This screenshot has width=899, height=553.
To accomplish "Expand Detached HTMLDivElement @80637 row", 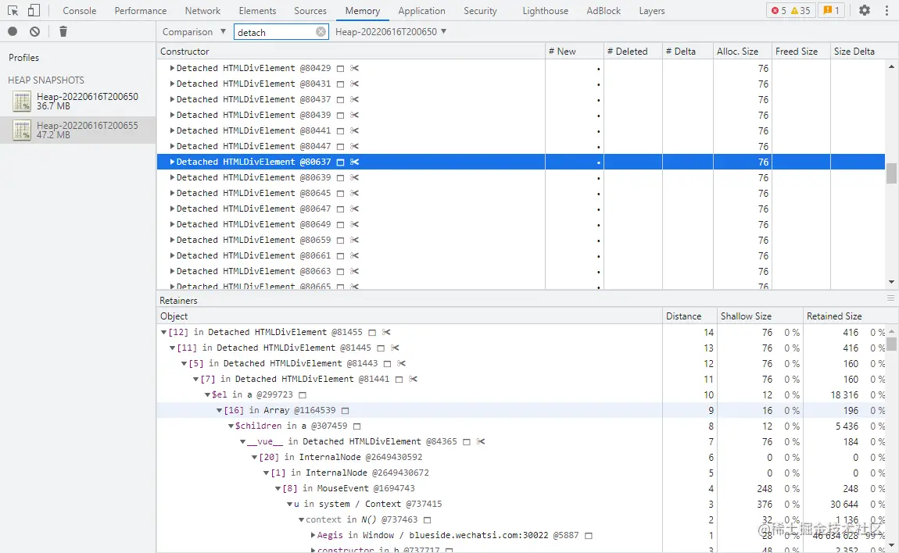I will 172,162.
